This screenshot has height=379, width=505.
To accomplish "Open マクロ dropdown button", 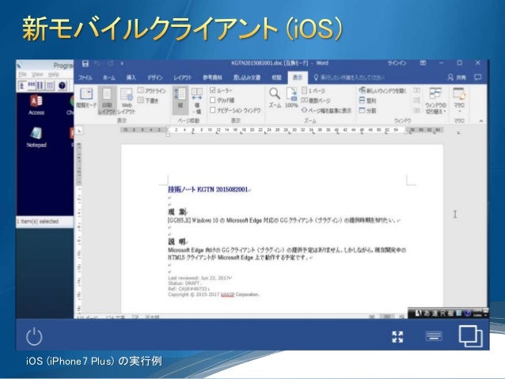I will [x=459, y=100].
